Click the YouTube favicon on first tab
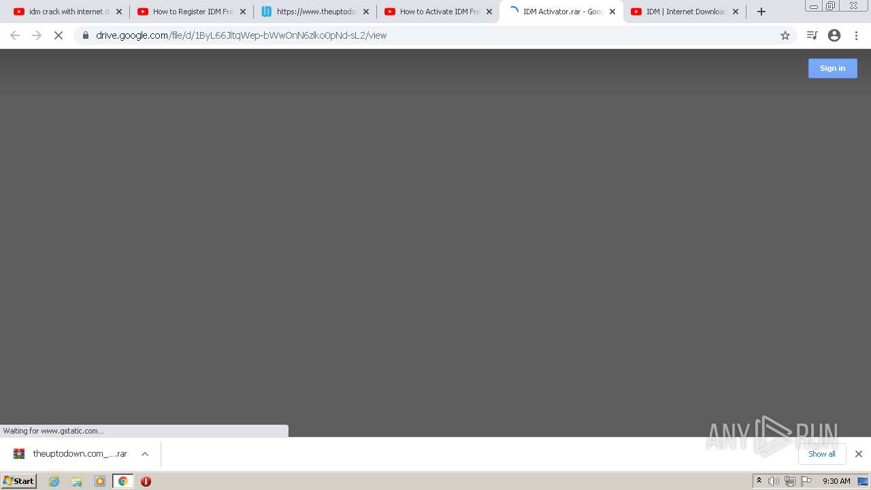The height and width of the screenshot is (490, 871). (19, 12)
